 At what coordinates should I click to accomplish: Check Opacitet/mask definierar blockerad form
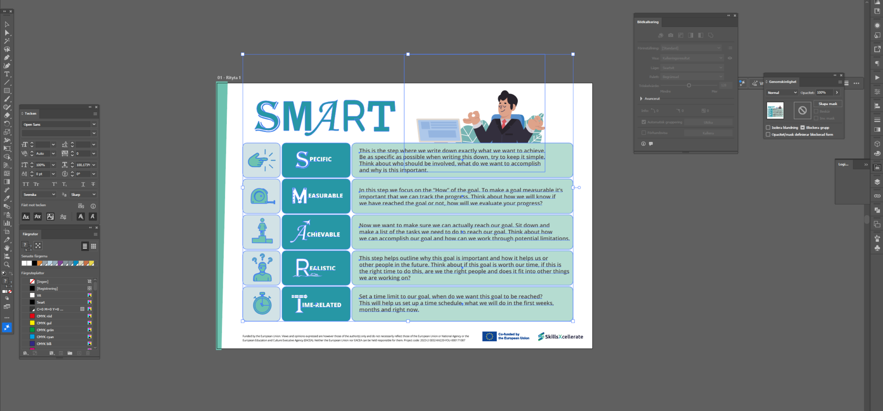coord(768,135)
